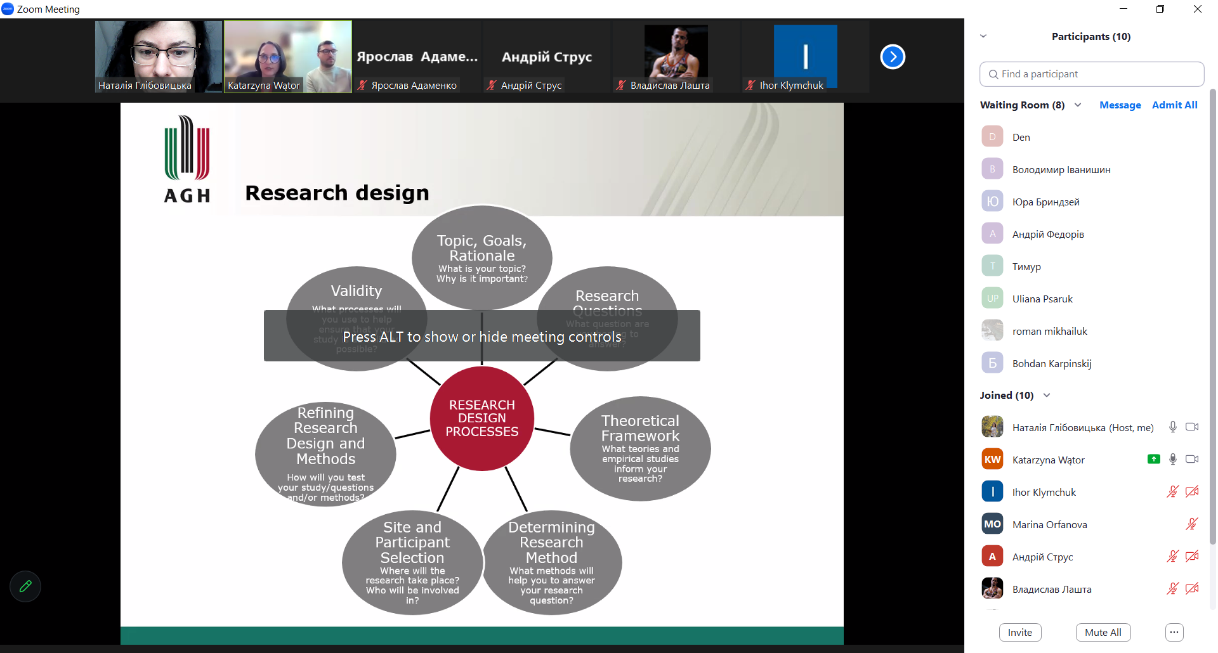Viewport: 1218px width, 653px height.
Task: Open the more options ellipsis button
Action: (1174, 632)
